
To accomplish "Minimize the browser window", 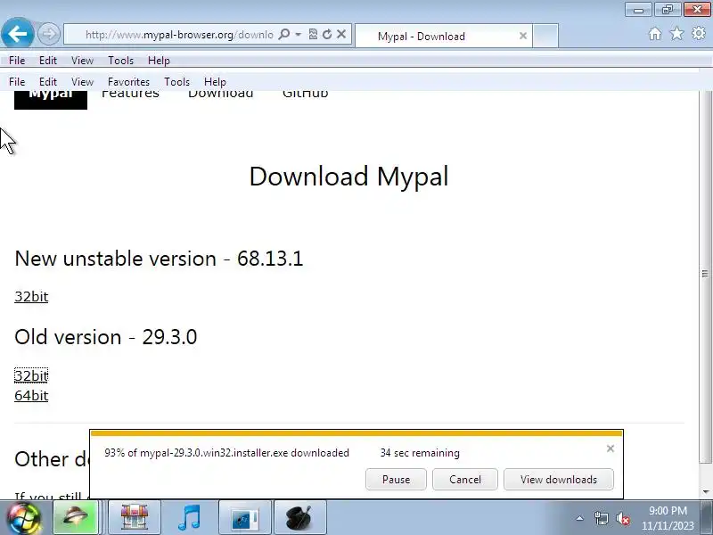I will 638,9.
